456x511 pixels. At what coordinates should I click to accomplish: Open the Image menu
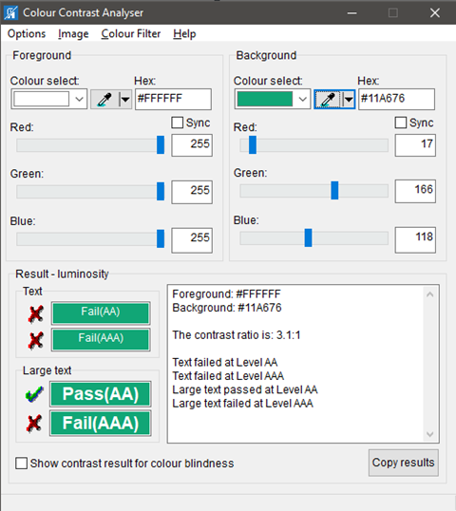tap(73, 33)
